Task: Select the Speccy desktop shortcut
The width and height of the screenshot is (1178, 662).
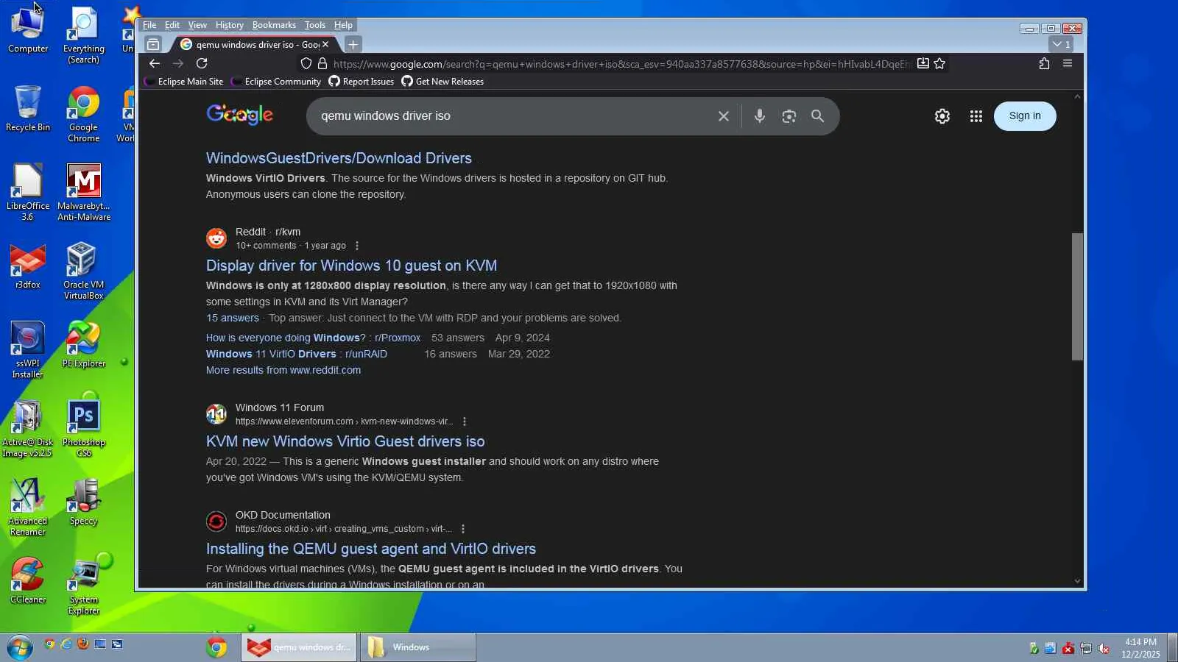Action: 84,502
